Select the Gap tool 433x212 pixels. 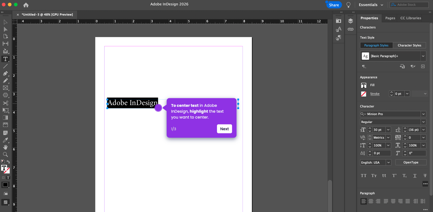click(x=5, y=44)
